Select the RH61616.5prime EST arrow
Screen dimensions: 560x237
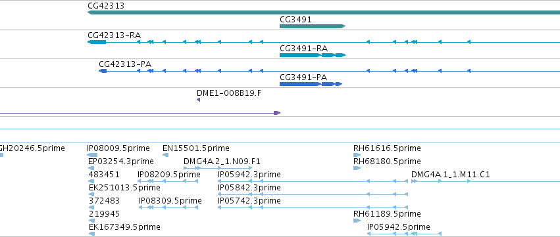click(x=357, y=155)
